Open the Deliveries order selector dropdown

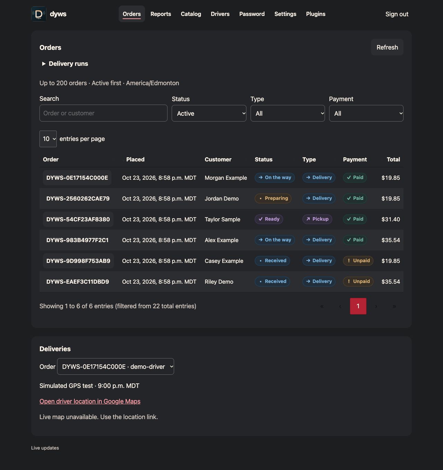click(x=116, y=366)
